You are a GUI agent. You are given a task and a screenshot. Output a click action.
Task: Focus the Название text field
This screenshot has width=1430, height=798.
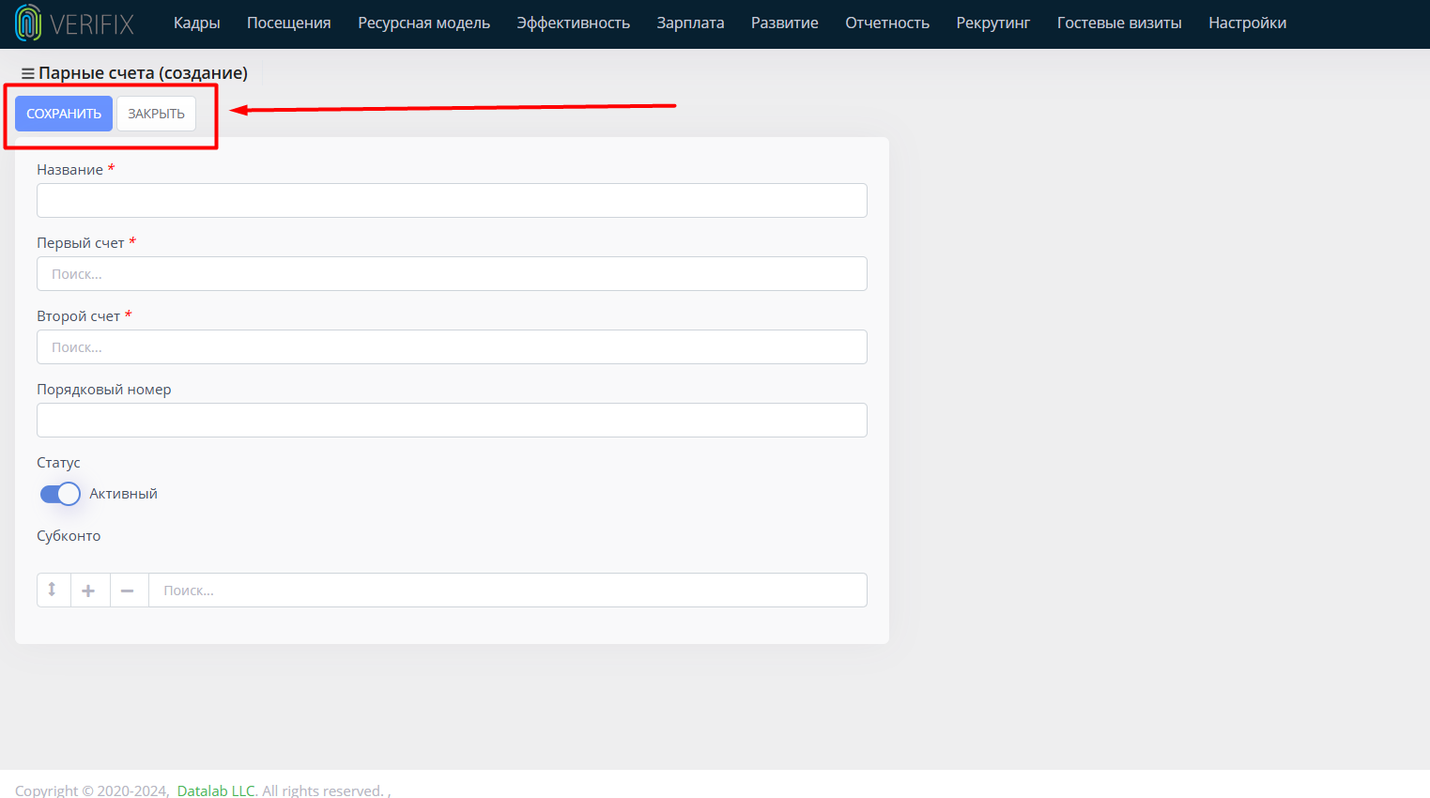pyautogui.click(x=452, y=201)
